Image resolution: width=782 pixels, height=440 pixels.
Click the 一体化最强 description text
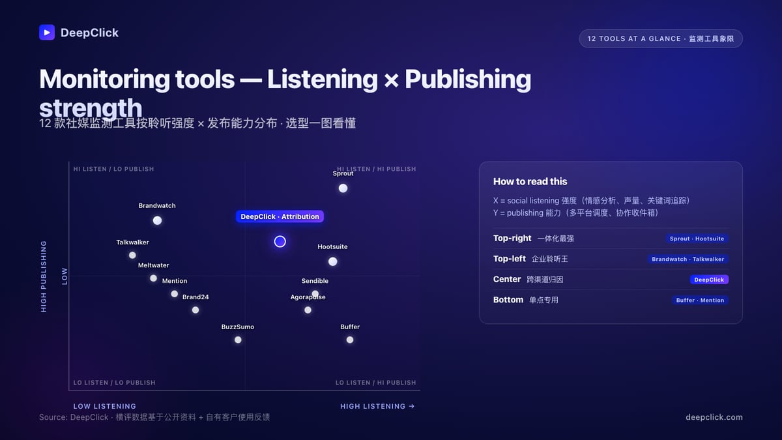coord(556,239)
